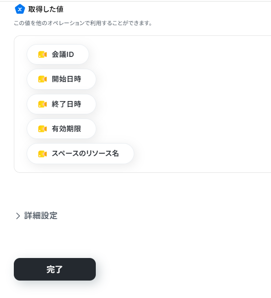Expand the 詳細設定 chevron arrow
Viewport: 271px width, 298px height.
[x=18, y=216]
